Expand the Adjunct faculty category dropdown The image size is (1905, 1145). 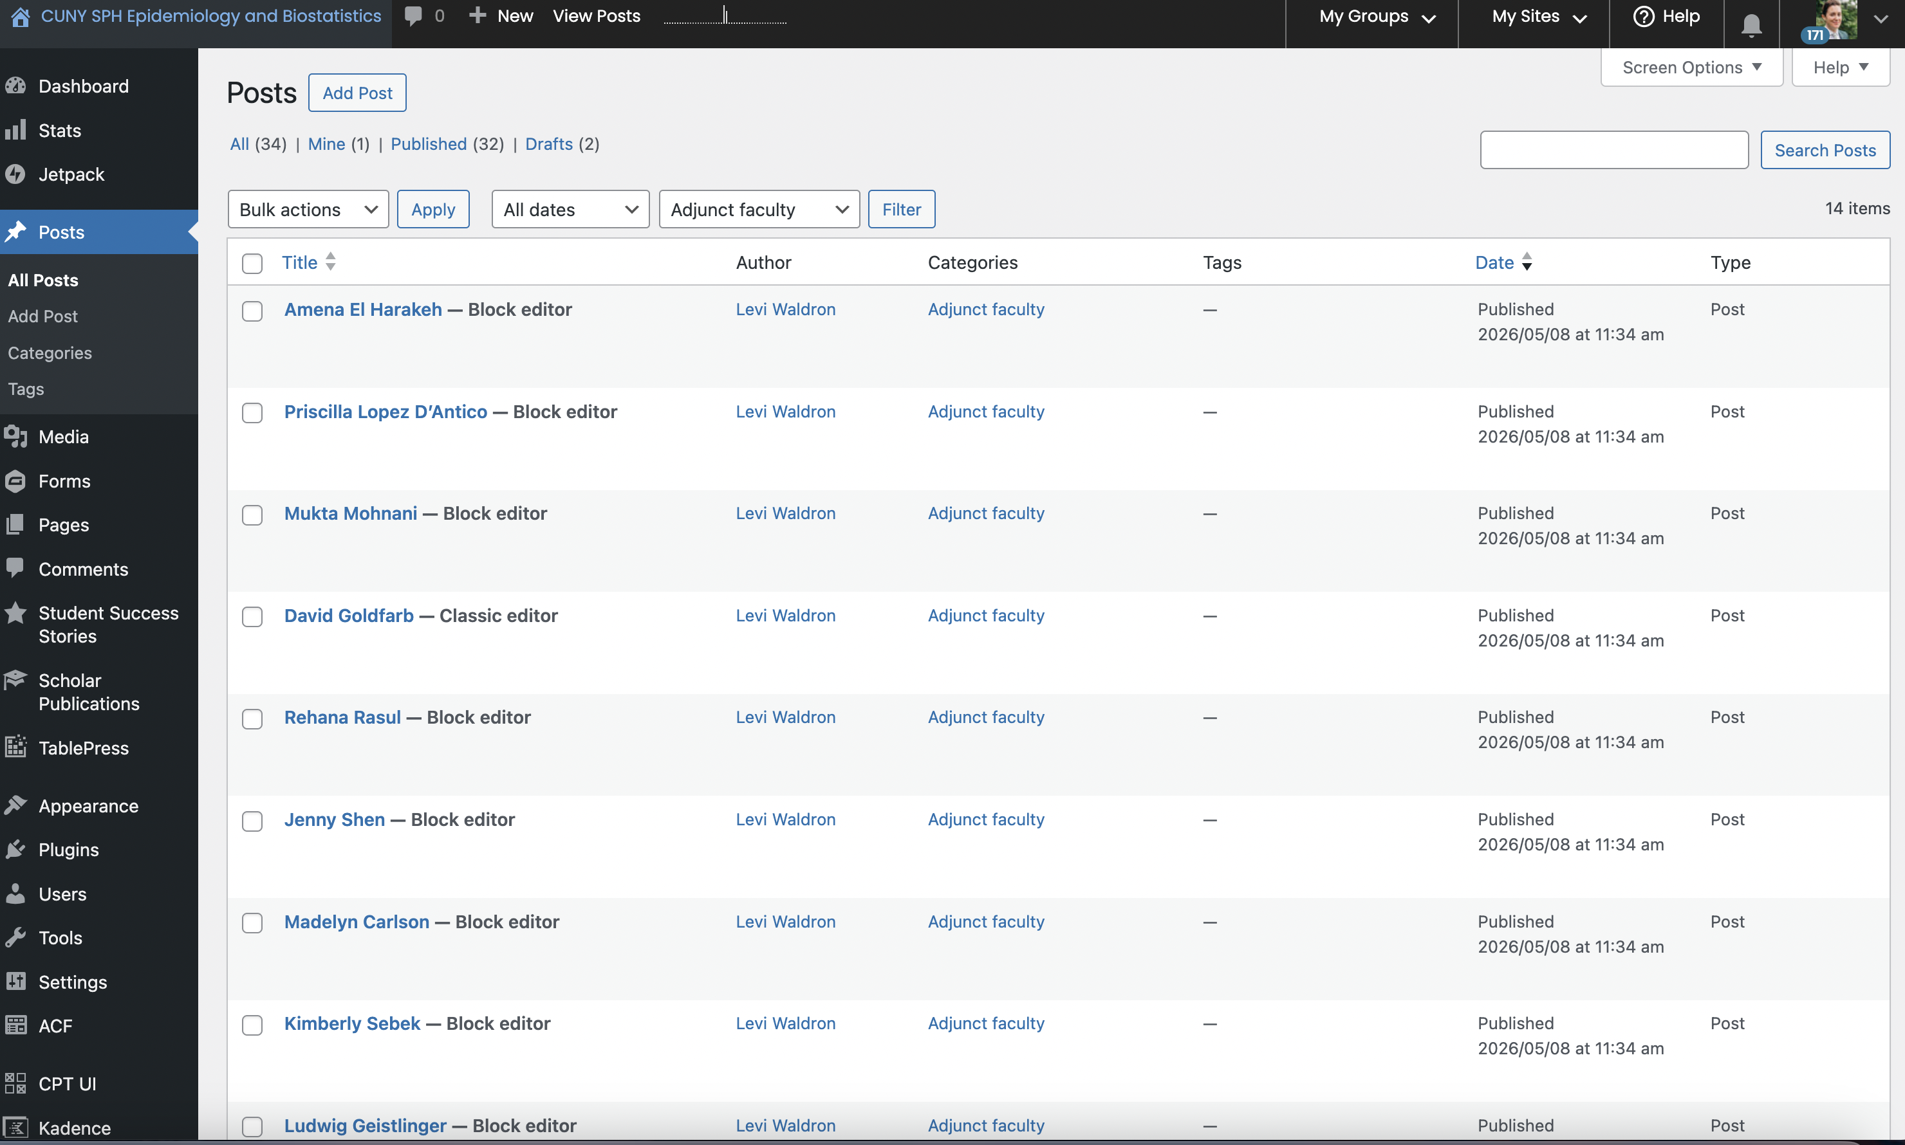(x=759, y=209)
